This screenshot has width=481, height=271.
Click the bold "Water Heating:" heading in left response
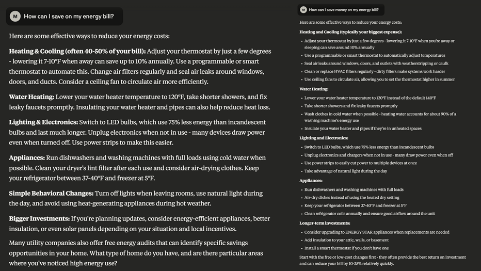31,97
